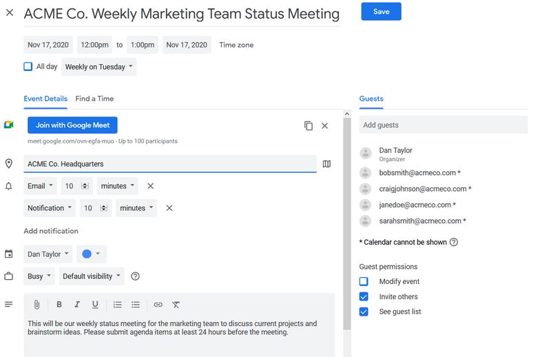
Task: Uncheck the See guest list permission
Action: click(364, 312)
